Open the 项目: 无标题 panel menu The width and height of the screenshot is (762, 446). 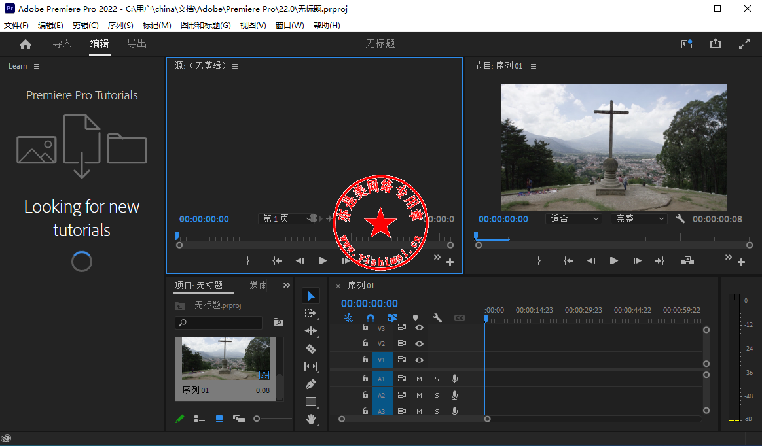click(x=231, y=286)
